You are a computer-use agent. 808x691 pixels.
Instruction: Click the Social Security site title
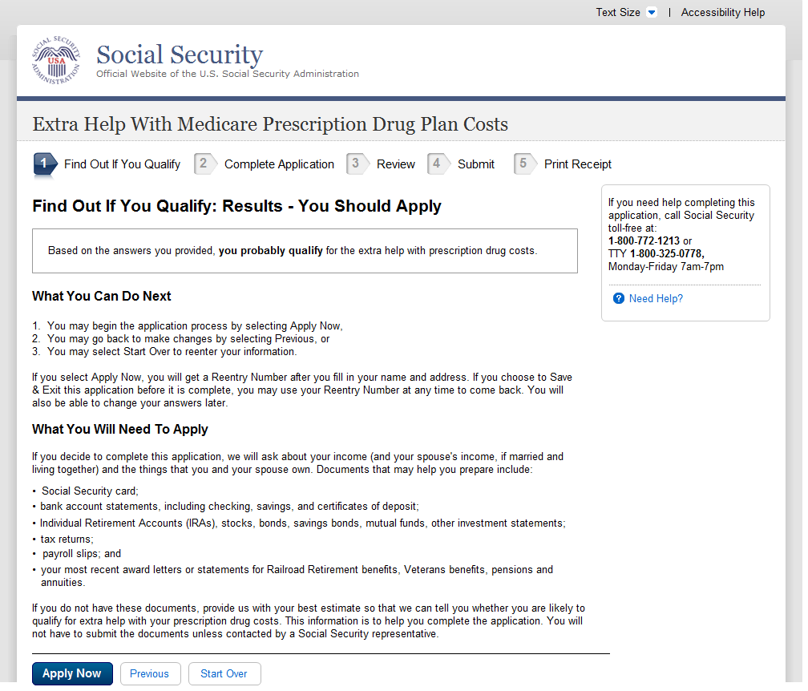pos(180,55)
